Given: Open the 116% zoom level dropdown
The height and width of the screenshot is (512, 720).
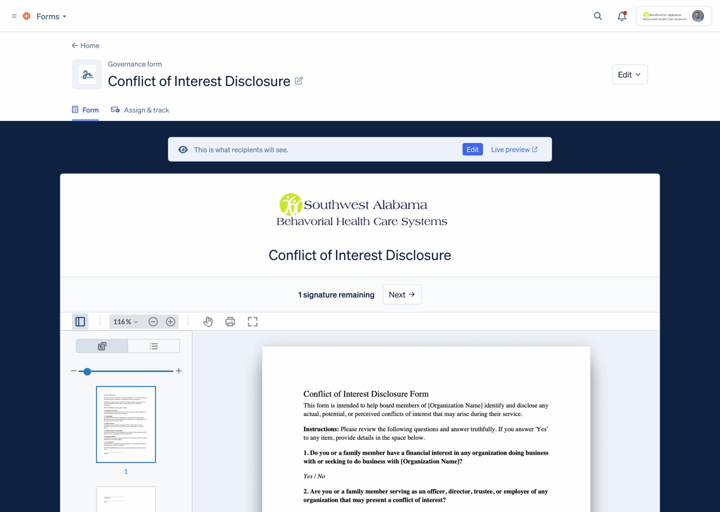Looking at the screenshot, I should pos(126,322).
